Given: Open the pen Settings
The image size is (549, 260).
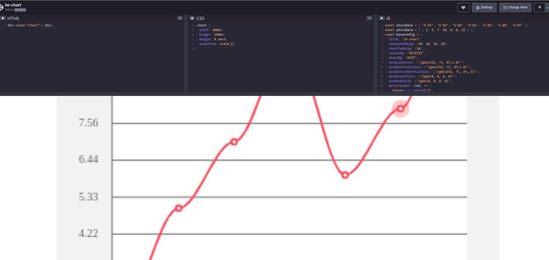Looking at the screenshot, I should click(484, 7).
